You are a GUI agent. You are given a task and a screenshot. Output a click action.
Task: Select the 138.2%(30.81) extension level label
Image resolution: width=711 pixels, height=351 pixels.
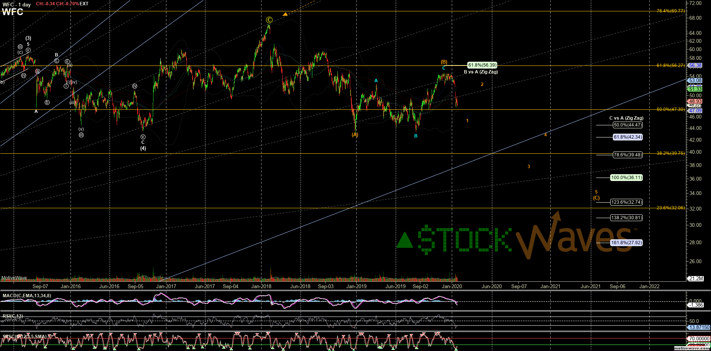pyautogui.click(x=626, y=218)
